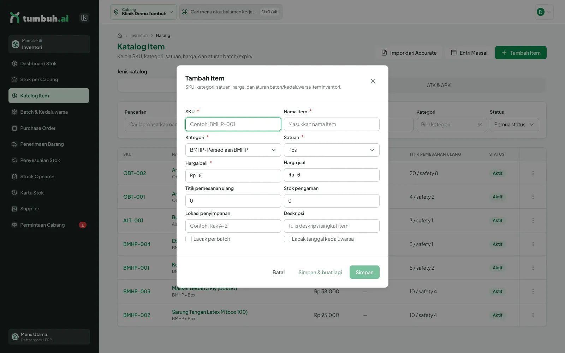Open row actions for BMHP-003
Viewport: 565px width, 353px height.
(533, 292)
